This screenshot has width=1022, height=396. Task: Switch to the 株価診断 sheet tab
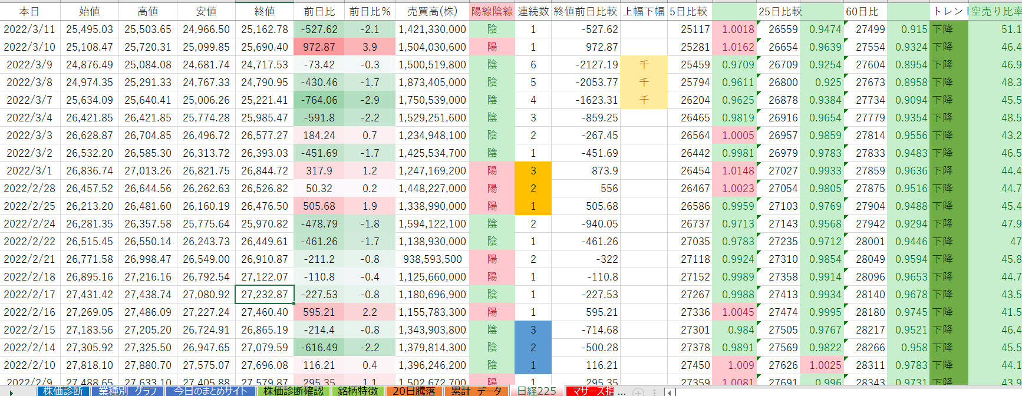pyautogui.click(x=63, y=391)
